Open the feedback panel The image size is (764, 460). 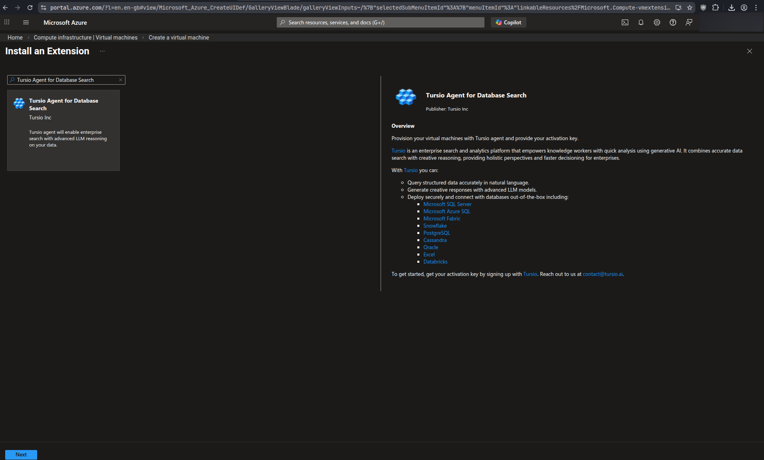click(x=689, y=22)
